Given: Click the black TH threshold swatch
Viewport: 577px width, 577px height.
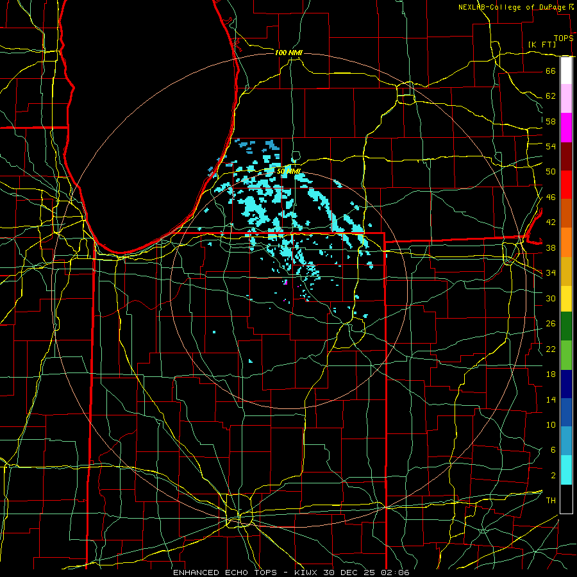Looking at the screenshot, I should coord(566,499).
